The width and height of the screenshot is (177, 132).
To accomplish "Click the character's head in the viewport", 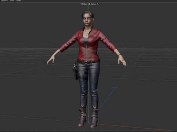I will pos(88,18).
